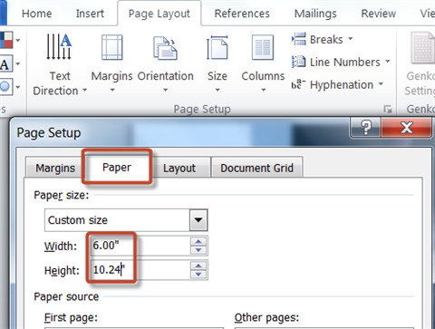Open the Hyphenation dropdown

pyautogui.click(x=337, y=84)
